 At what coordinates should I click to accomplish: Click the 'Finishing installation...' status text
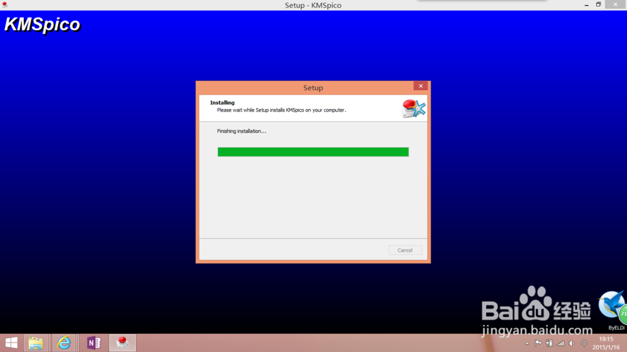[241, 131]
